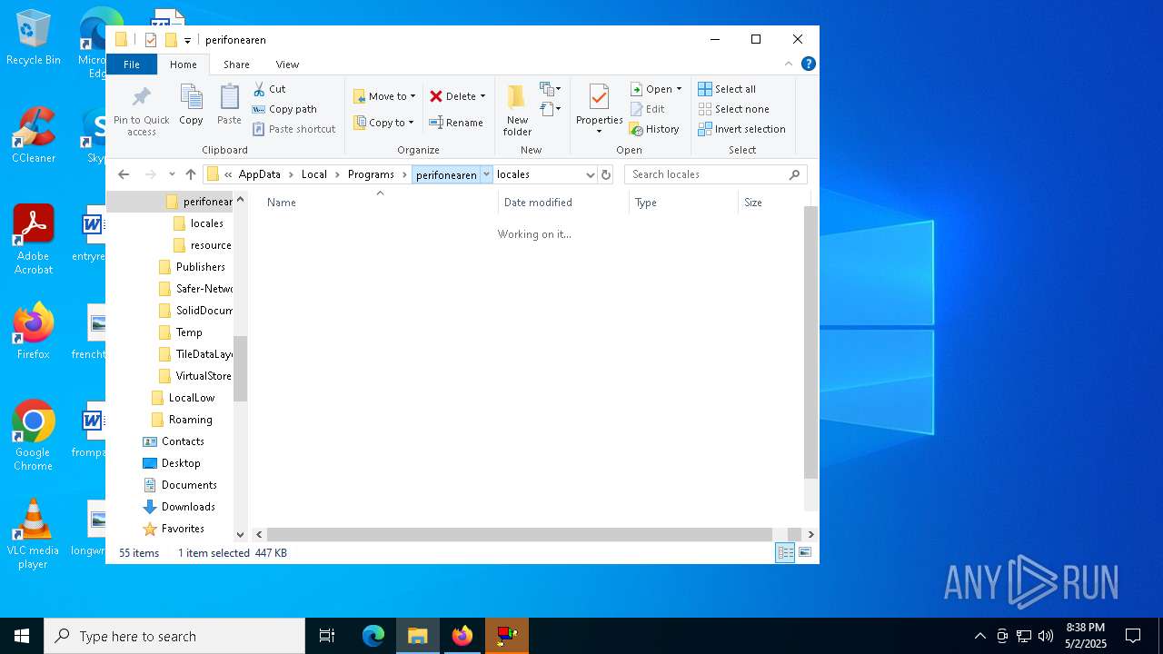The width and height of the screenshot is (1163, 654).
Task: Open the Move to dropdown
Action: [x=384, y=96]
